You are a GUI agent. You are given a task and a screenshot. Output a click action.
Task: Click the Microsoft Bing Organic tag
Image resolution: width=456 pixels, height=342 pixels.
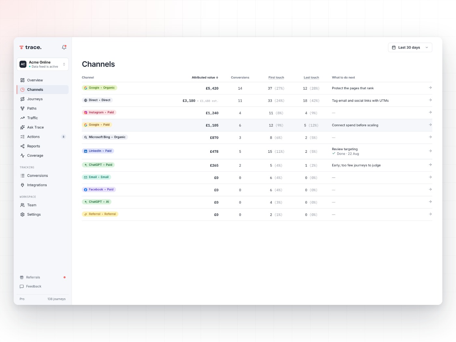(x=105, y=137)
